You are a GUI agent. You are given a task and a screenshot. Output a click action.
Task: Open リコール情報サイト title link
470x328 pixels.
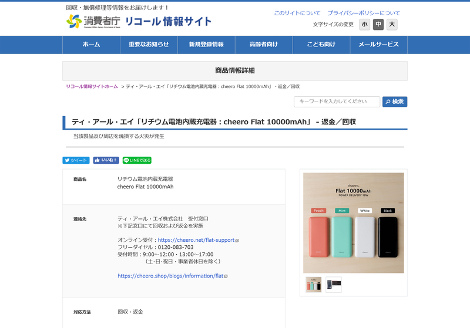pyautogui.click(x=168, y=22)
